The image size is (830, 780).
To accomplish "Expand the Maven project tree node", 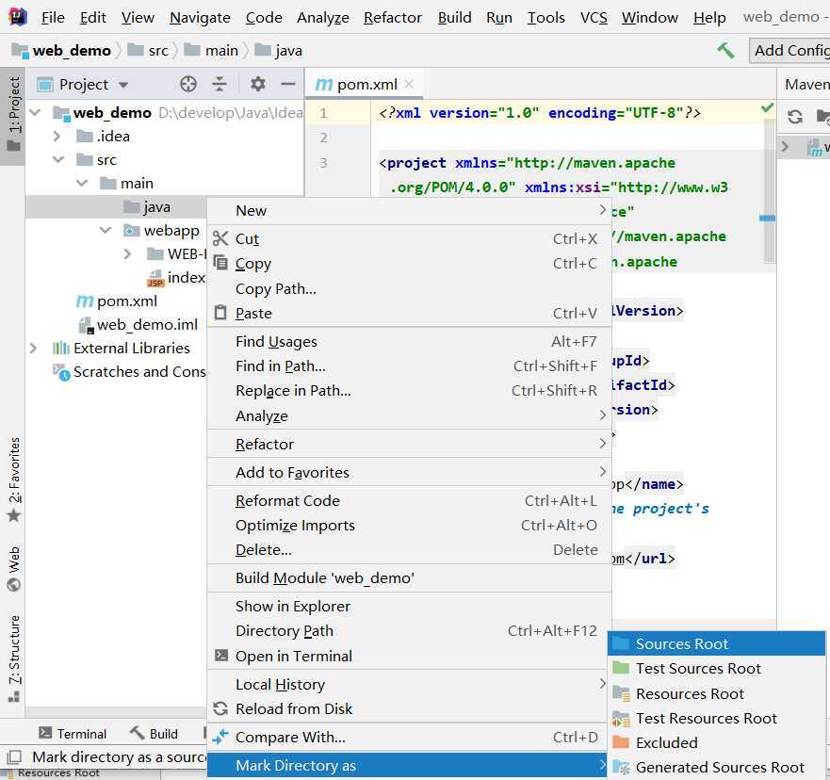I will tap(785, 146).
